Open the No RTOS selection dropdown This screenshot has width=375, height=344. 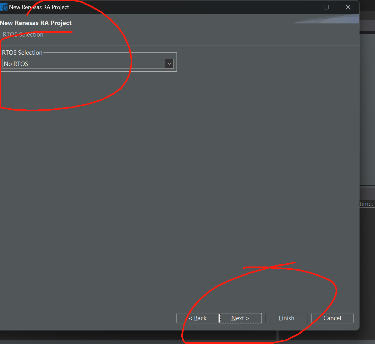(88, 64)
